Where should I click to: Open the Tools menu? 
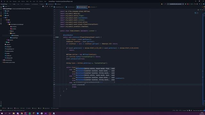pos(34,1)
